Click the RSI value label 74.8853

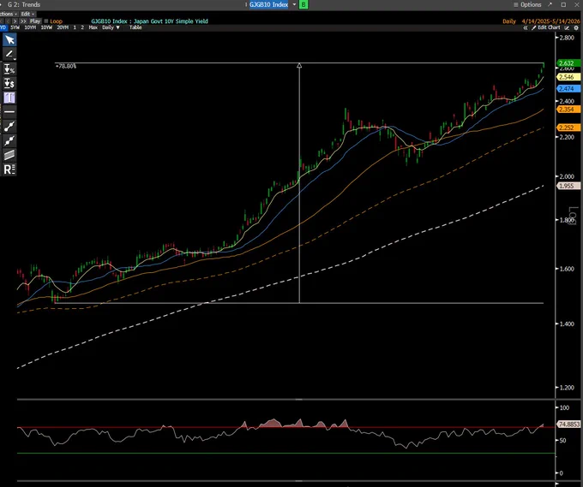[568, 425]
